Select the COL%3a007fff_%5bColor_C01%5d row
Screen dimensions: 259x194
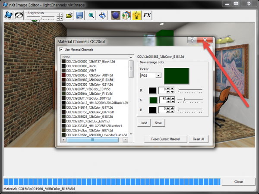(x=95, y=89)
